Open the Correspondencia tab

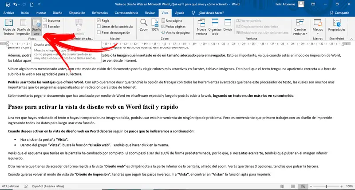tap(126, 13)
